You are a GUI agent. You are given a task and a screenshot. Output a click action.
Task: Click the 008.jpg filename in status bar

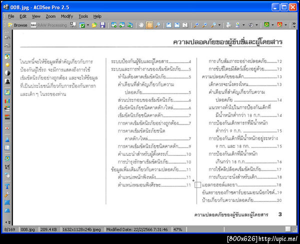coord(28,229)
